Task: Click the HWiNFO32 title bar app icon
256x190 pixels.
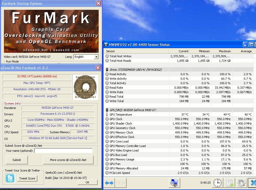Action: point(106,45)
